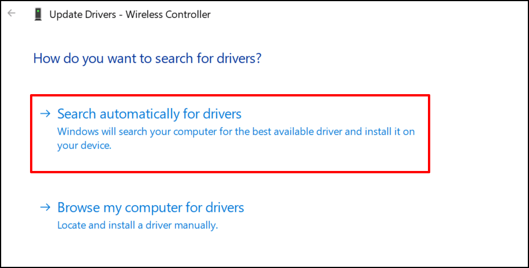This screenshot has height=268, width=529.
Task: Click the Wireless Controller device icon
Action: tap(39, 14)
